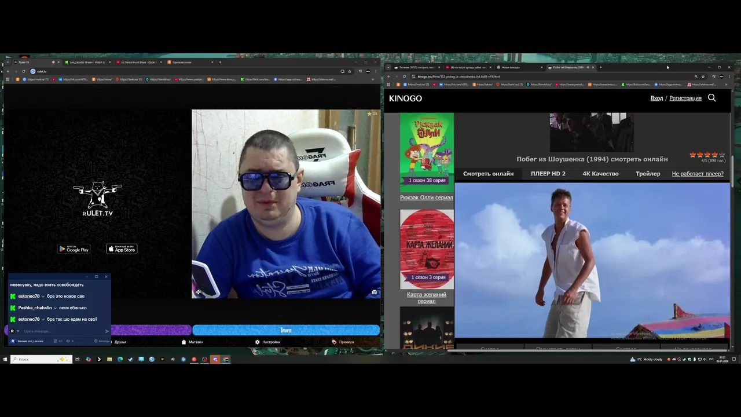Switch to the Leo_Lacoste Stream tab
The image size is (741, 417).
(88, 62)
